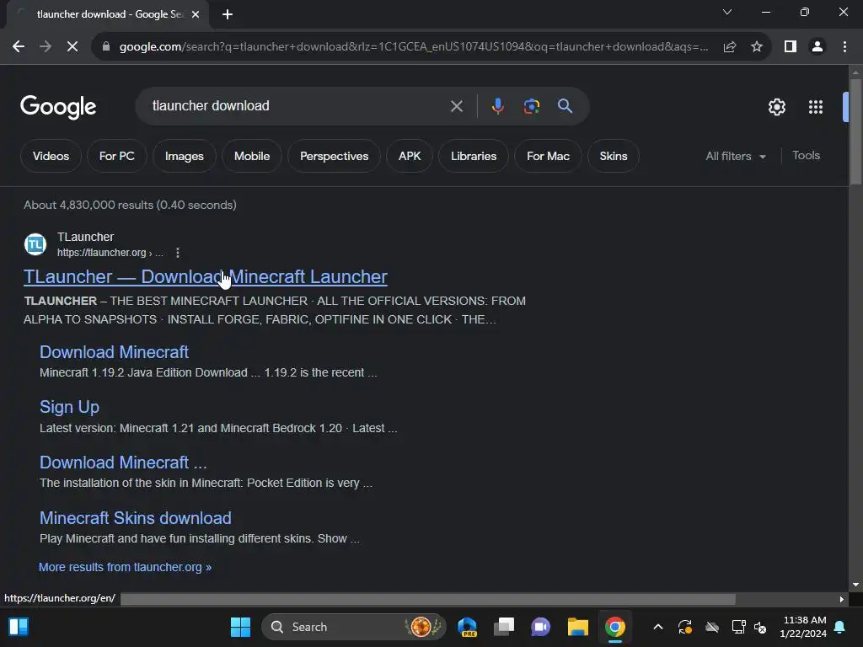Switch to Images results
Image resolution: width=863 pixels, height=647 pixels.
point(185,156)
